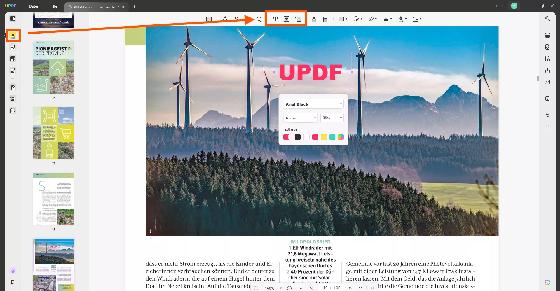Open the Convert PDF icon
This screenshot has height=291, width=560.
click(x=548, y=47)
